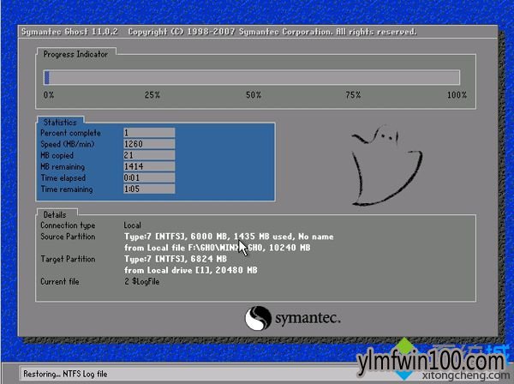Click the 'Symantec Ghost 11.0.2' title text
The image size is (514, 384).
[x=69, y=32]
